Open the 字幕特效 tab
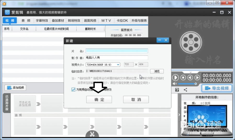The image size is (235, 140). [42, 20]
